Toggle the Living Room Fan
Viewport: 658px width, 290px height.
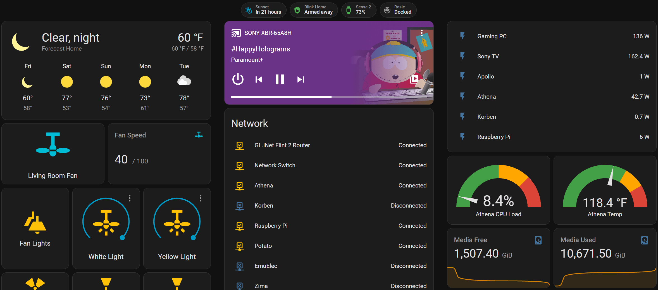(x=53, y=144)
